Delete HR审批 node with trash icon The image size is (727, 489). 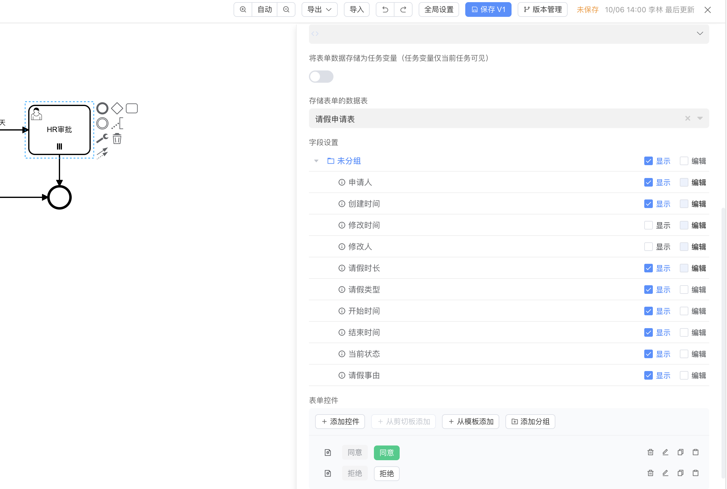click(x=117, y=138)
